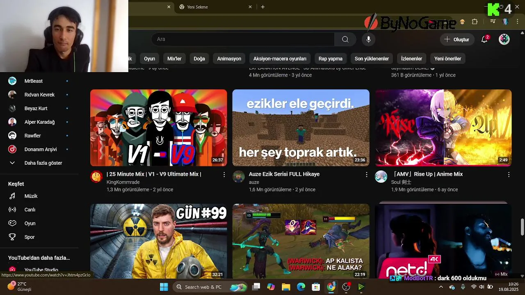
Task: Open the Windows Start menu
Action: (x=164, y=287)
